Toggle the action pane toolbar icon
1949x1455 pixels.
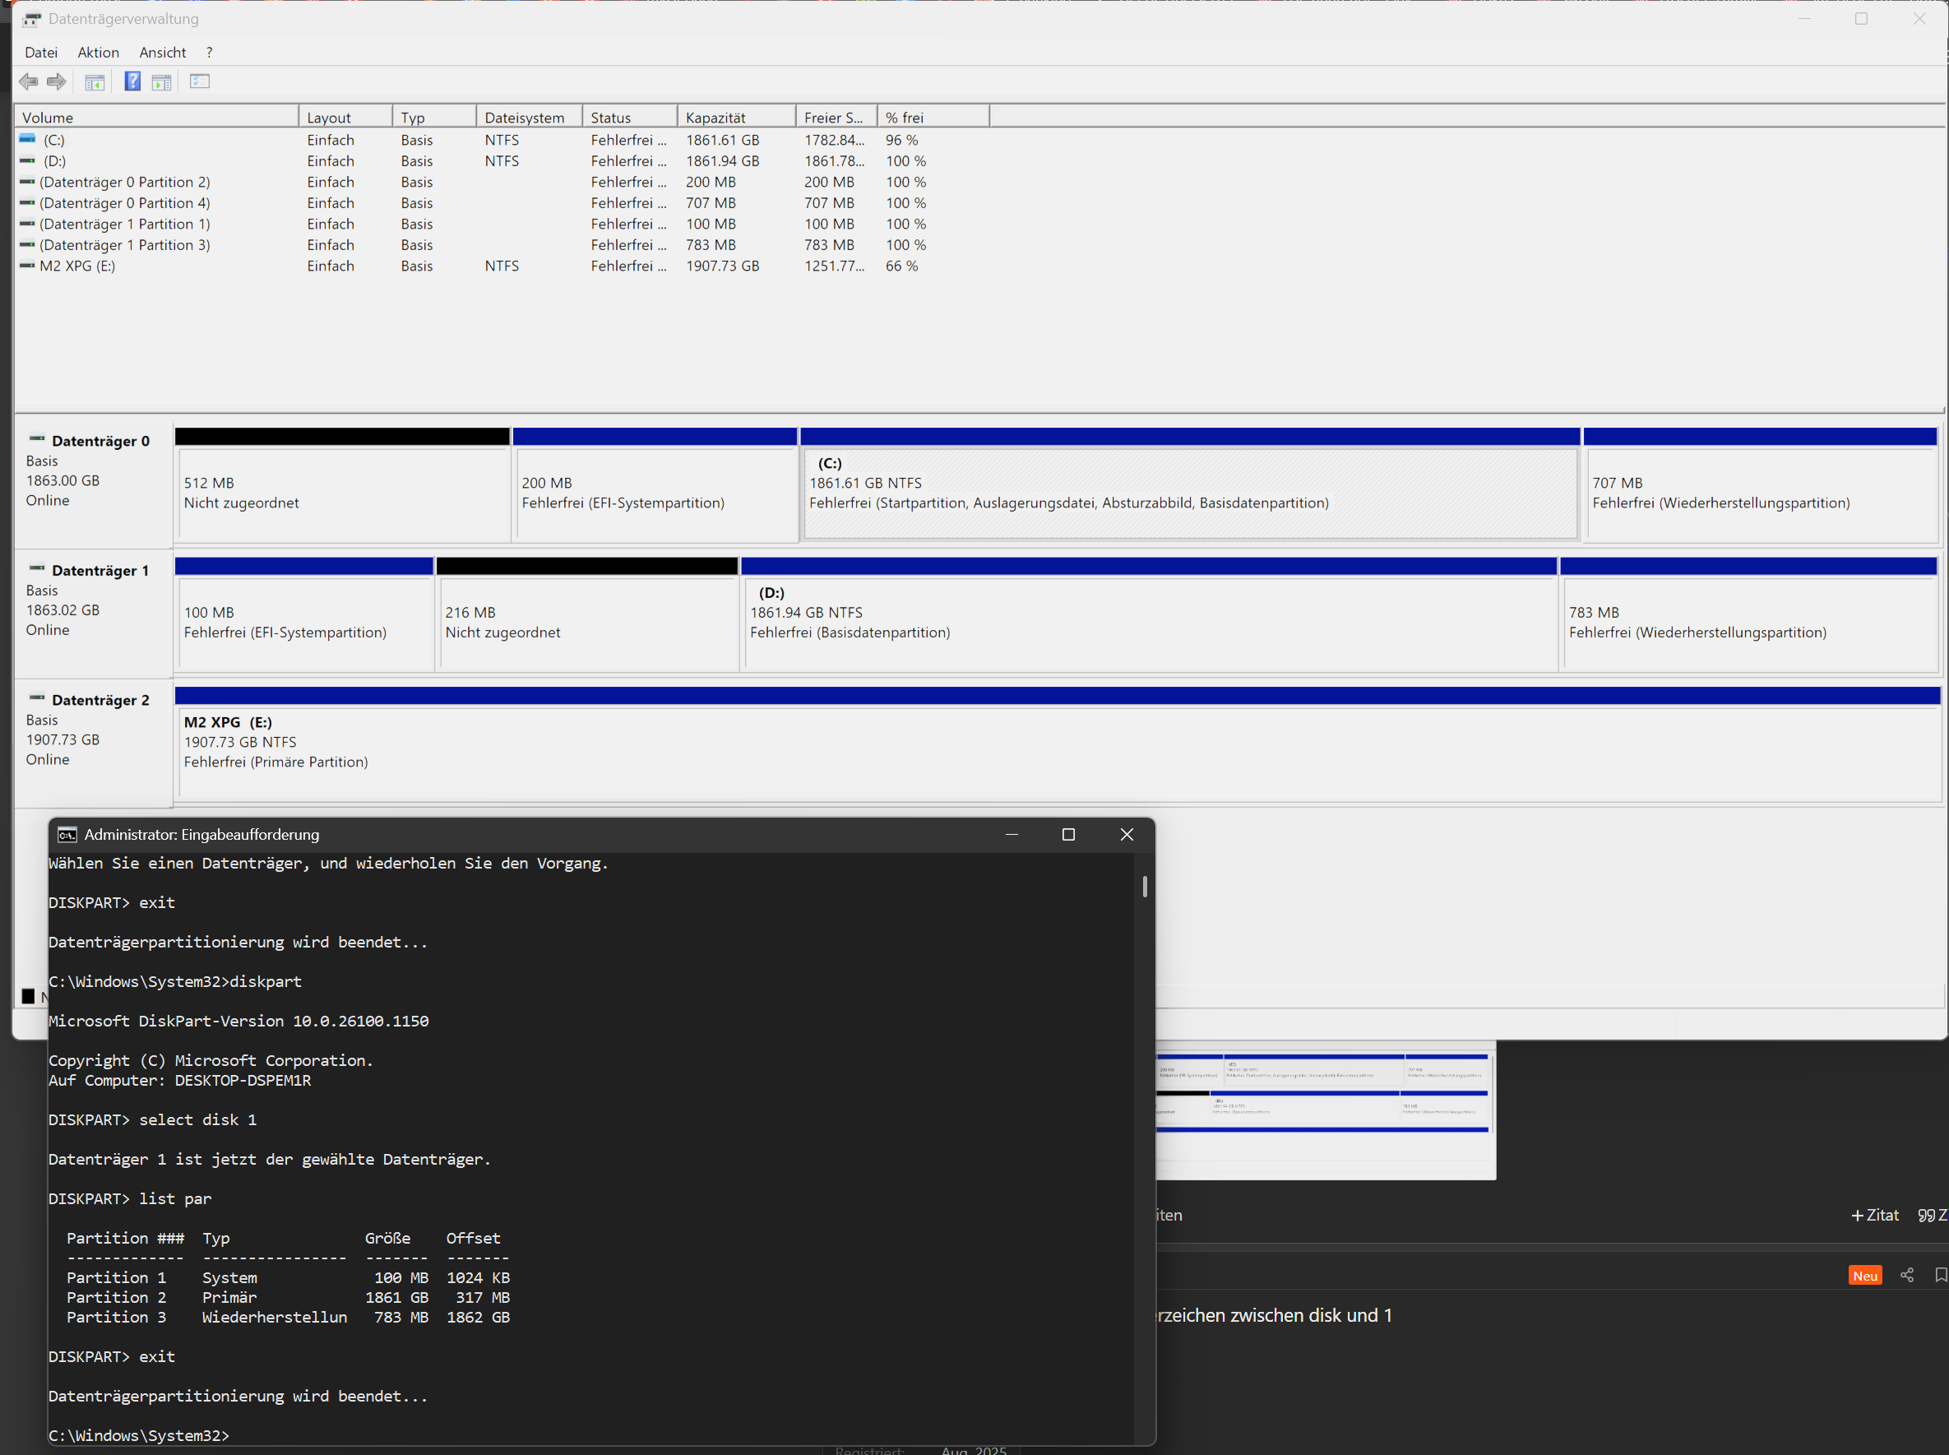point(161,82)
